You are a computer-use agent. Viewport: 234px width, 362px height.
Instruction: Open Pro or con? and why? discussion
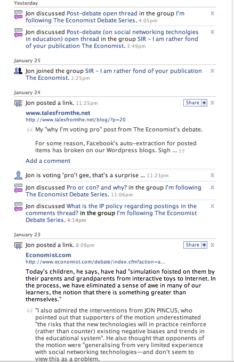pos(96,187)
